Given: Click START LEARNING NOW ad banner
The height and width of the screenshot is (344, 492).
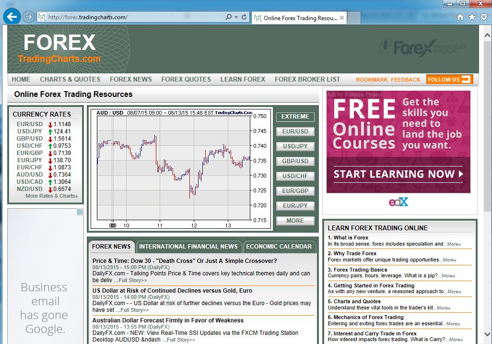Looking at the screenshot, I should pyautogui.click(x=398, y=174).
